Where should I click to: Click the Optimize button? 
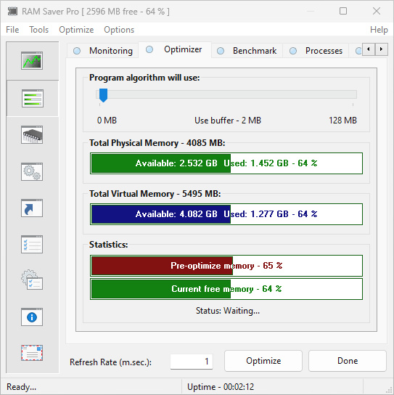(263, 361)
